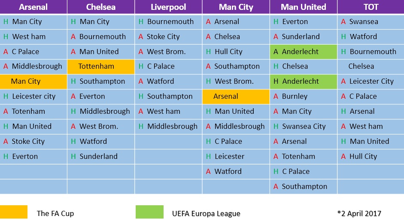Click the Arsenal column header
Viewport: 404px width, 222px height.
[x=33, y=7]
